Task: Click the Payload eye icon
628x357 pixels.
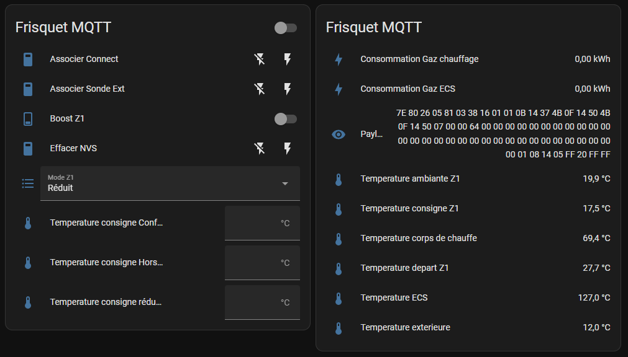Action: pos(339,134)
